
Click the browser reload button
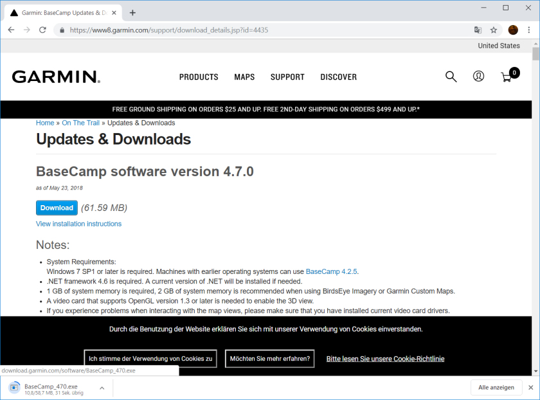[42, 30]
